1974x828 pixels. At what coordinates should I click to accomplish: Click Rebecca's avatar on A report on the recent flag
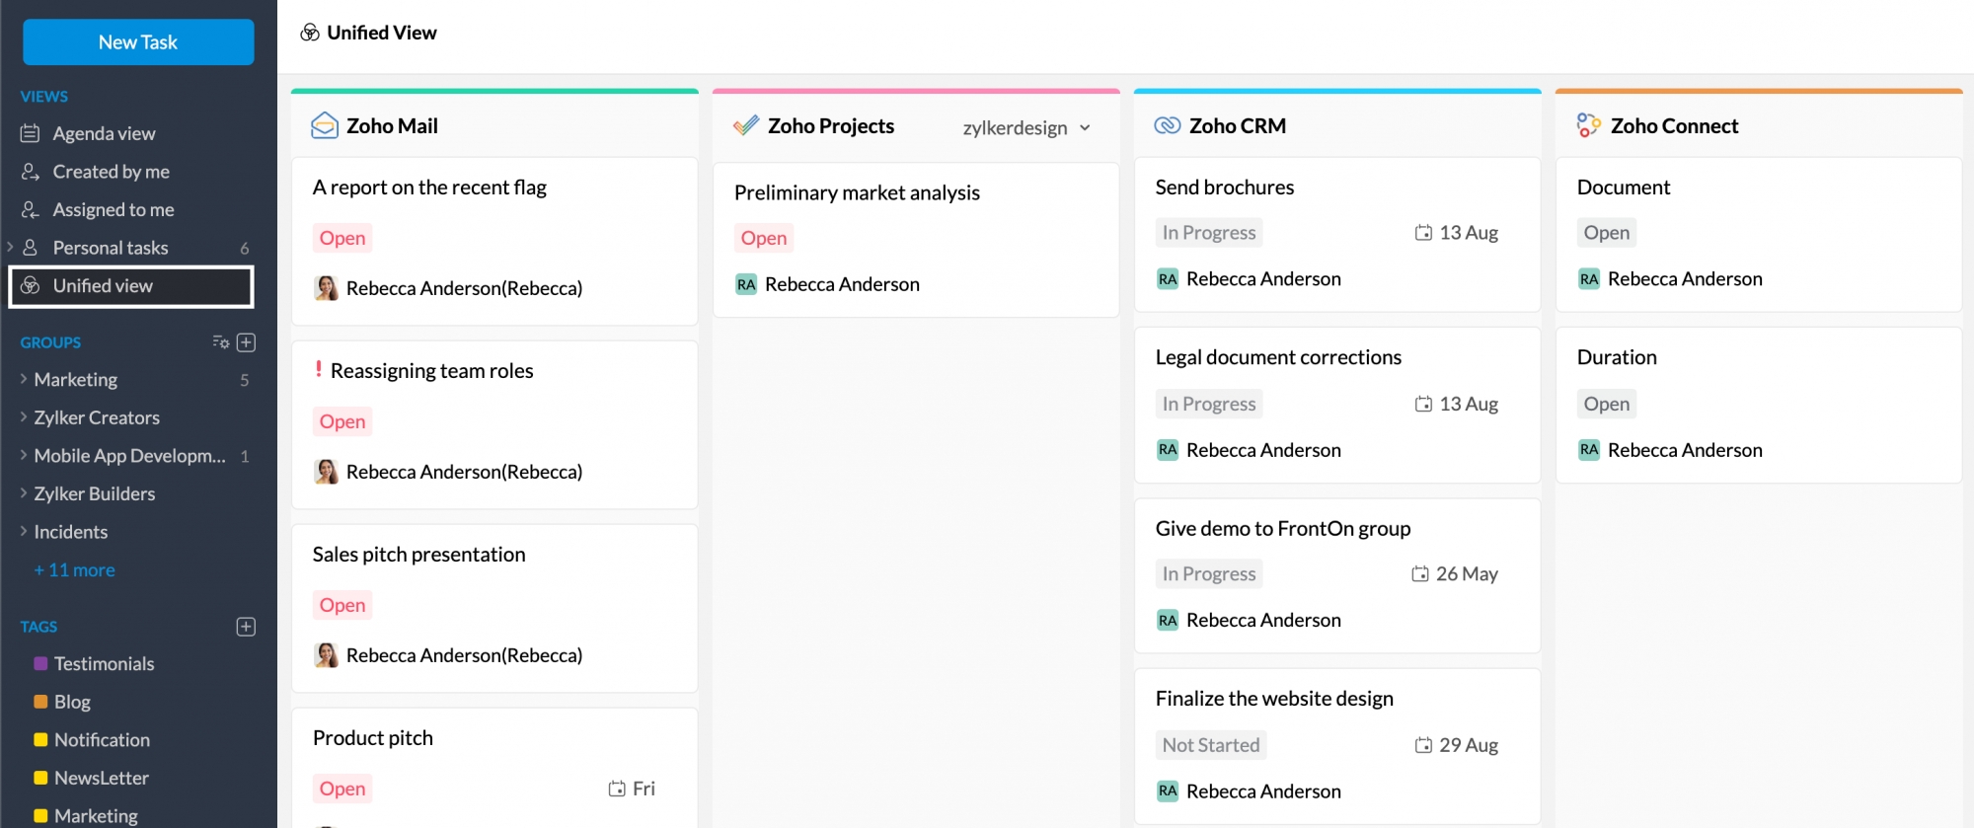point(326,288)
